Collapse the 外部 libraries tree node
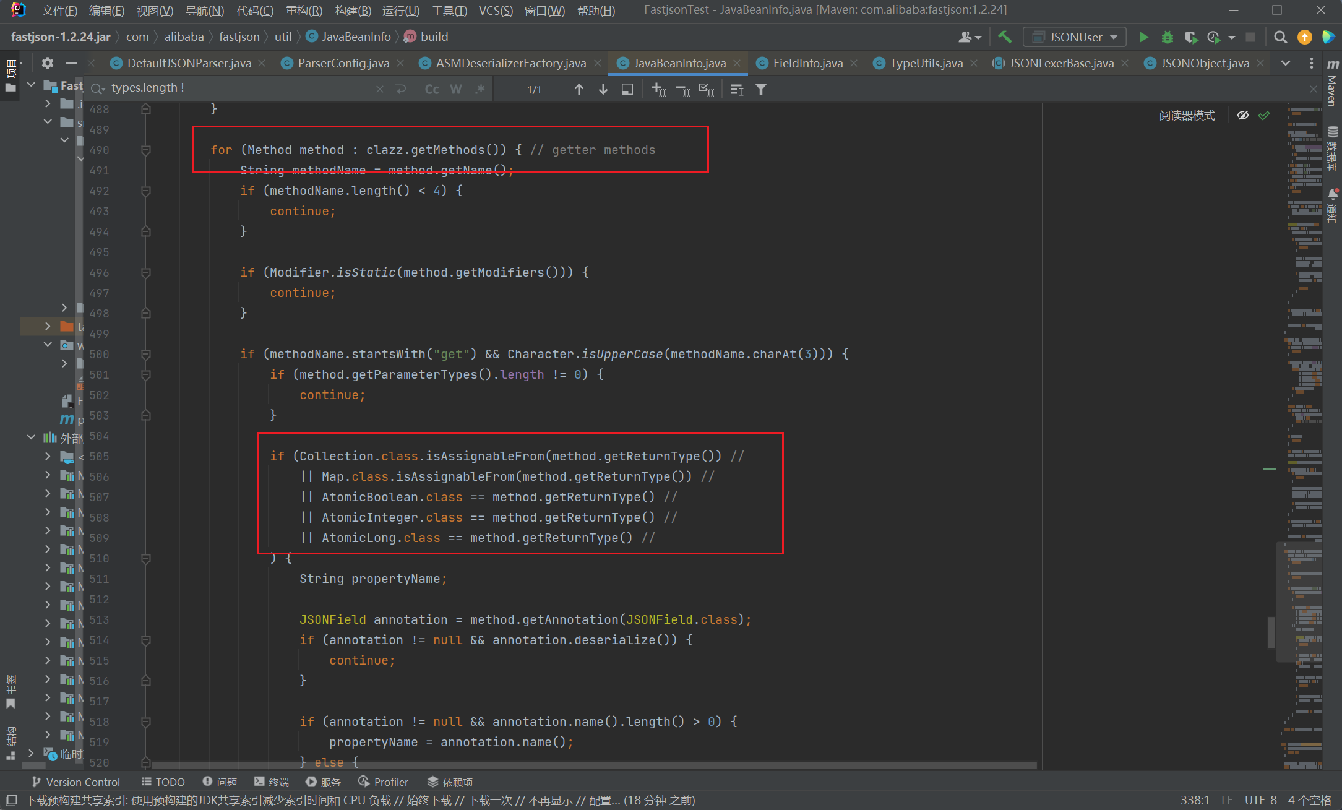The image size is (1342, 810). [x=31, y=437]
